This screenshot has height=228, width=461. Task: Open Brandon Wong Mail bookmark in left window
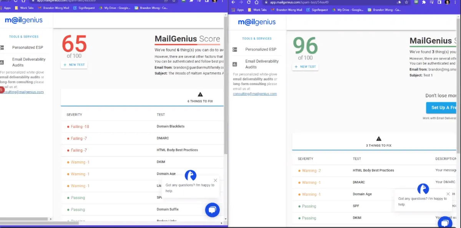tap(54, 8)
